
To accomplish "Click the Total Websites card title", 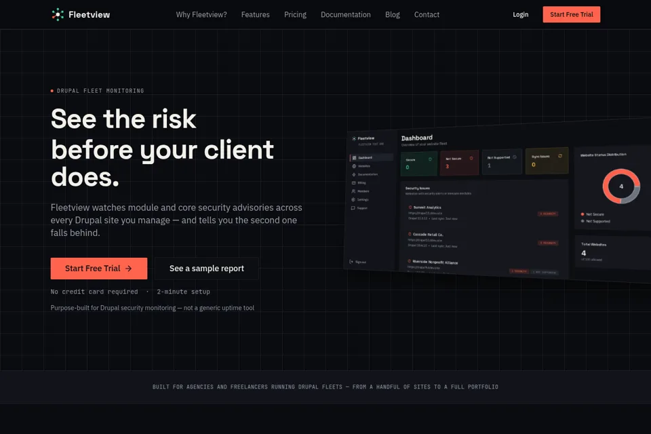I will click(x=594, y=244).
